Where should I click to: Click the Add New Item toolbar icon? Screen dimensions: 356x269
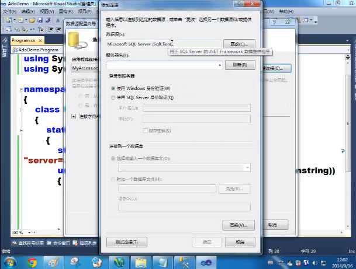[x=20, y=20]
